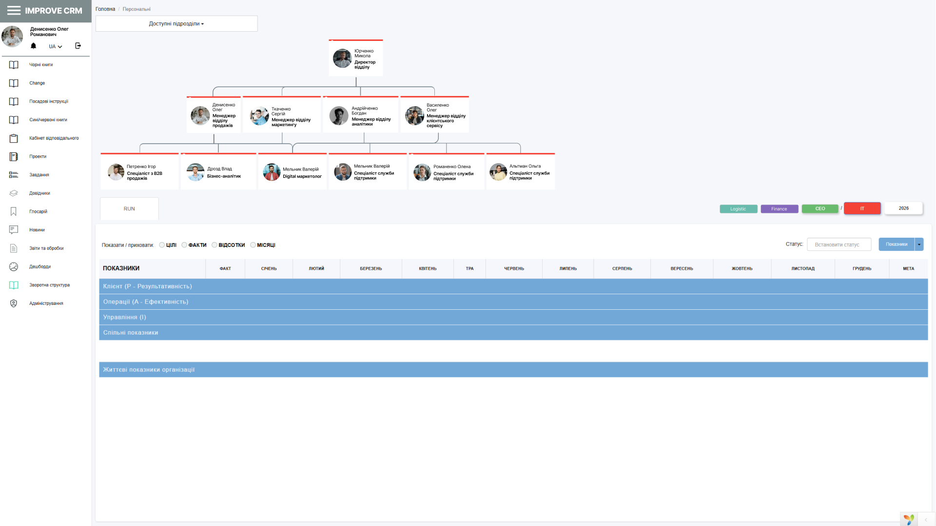Image resolution: width=936 pixels, height=526 pixels.
Task: Open Зворотна структура menu item
Action: 49,285
